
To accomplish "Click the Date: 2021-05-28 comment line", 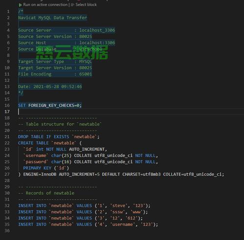I will 50,87.
